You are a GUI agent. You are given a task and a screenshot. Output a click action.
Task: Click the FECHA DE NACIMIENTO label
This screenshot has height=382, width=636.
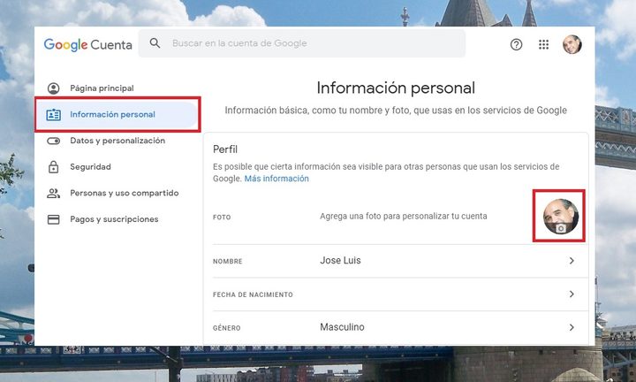click(x=253, y=294)
